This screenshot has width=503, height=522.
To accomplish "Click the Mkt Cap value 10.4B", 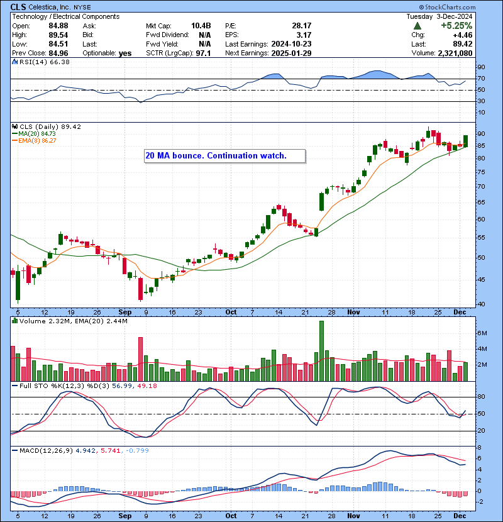I will tap(201, 26).
